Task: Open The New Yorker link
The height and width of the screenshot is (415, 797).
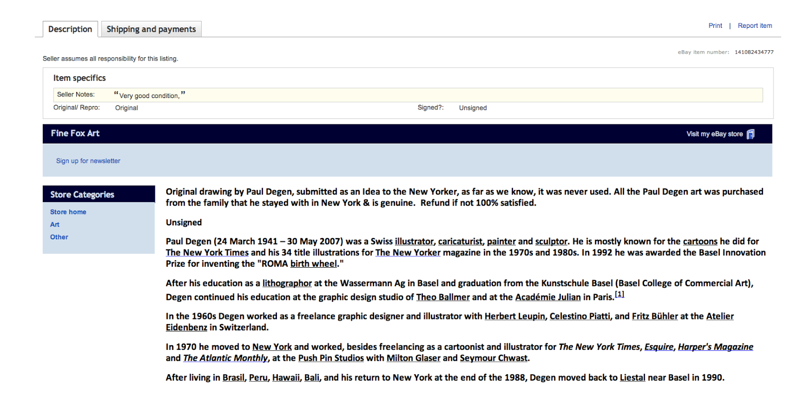Action: click(408, 252)
